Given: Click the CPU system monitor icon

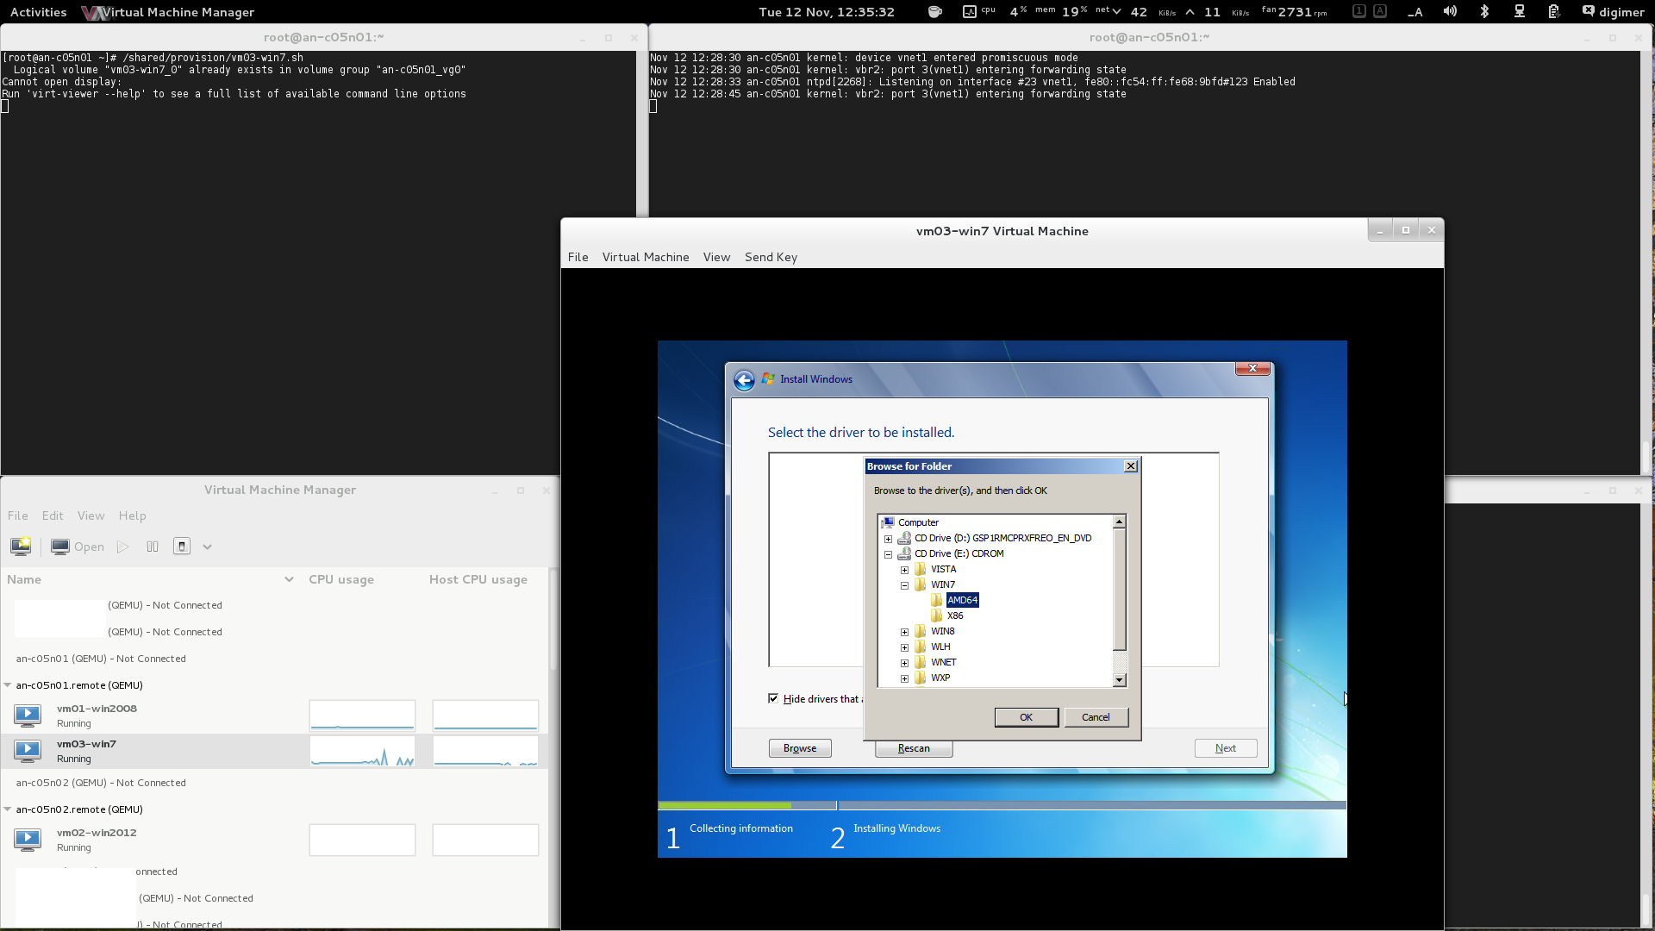Looking at the screenshot, I should [970, 11].
